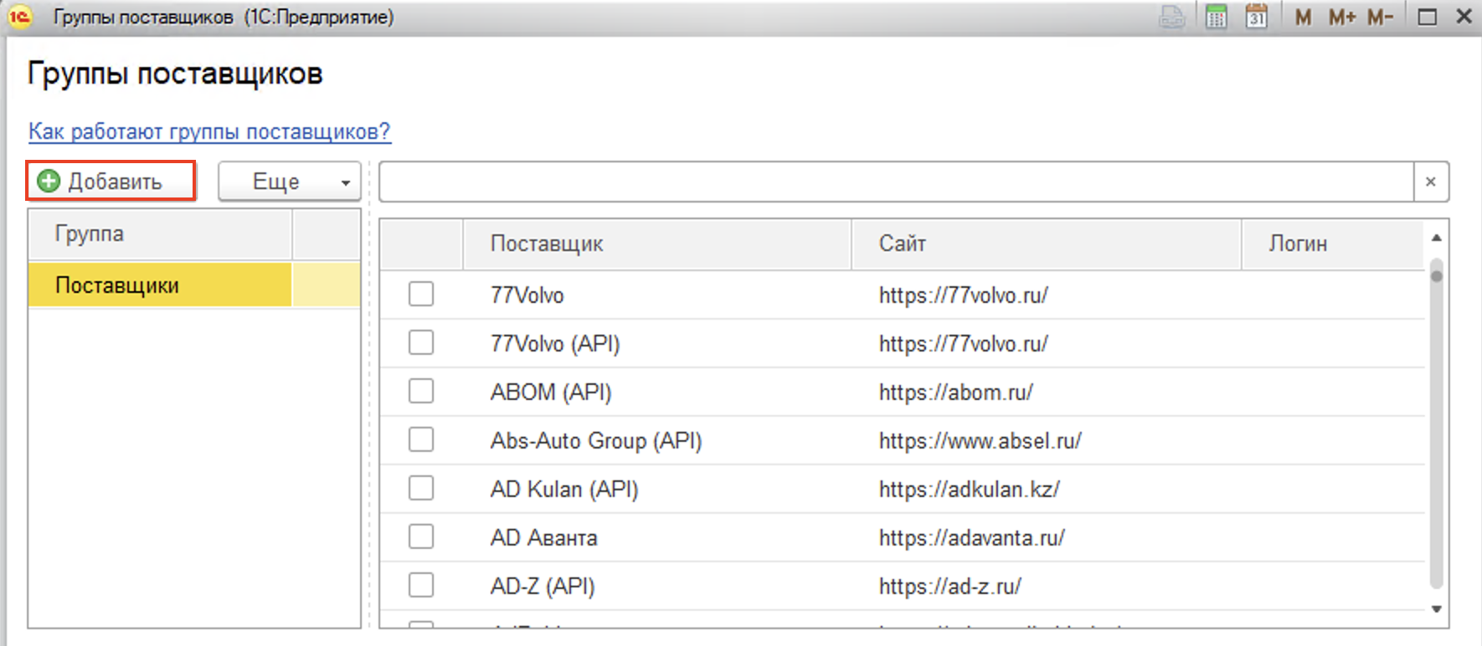Viewport: 1482px width, 646px height.
Task: Select the AD-Z (API) supplier name
Action: (543, 587)
